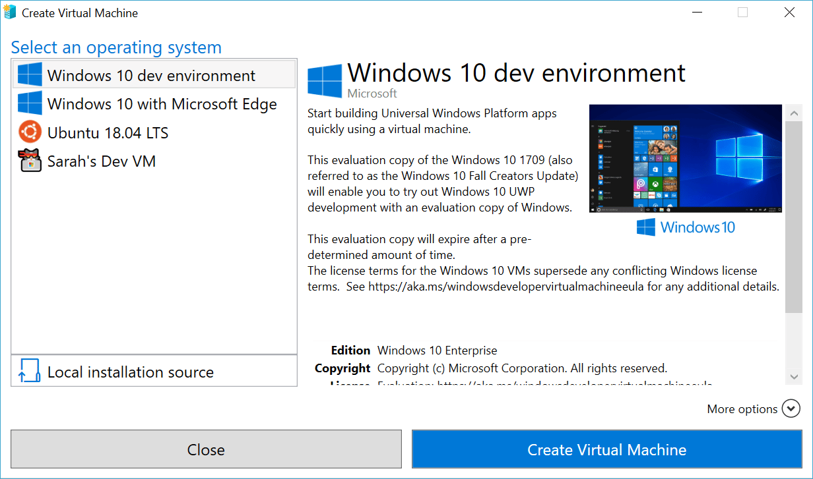
Task: Click the Create Virtual Machine title bar icon
Action: pos(10,12)
